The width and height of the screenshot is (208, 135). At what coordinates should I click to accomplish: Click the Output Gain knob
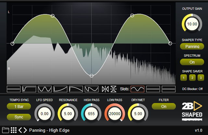tap(192, 24)
